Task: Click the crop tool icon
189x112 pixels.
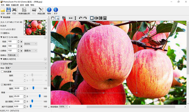Action: tap(64, 18)
